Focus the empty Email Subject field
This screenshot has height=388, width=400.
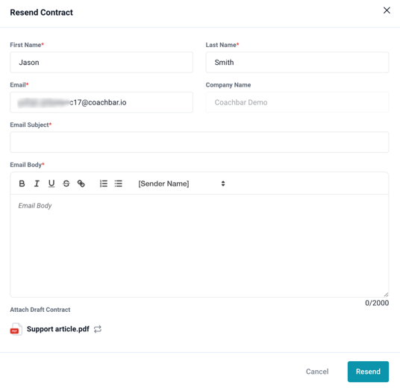click(199, 143)
